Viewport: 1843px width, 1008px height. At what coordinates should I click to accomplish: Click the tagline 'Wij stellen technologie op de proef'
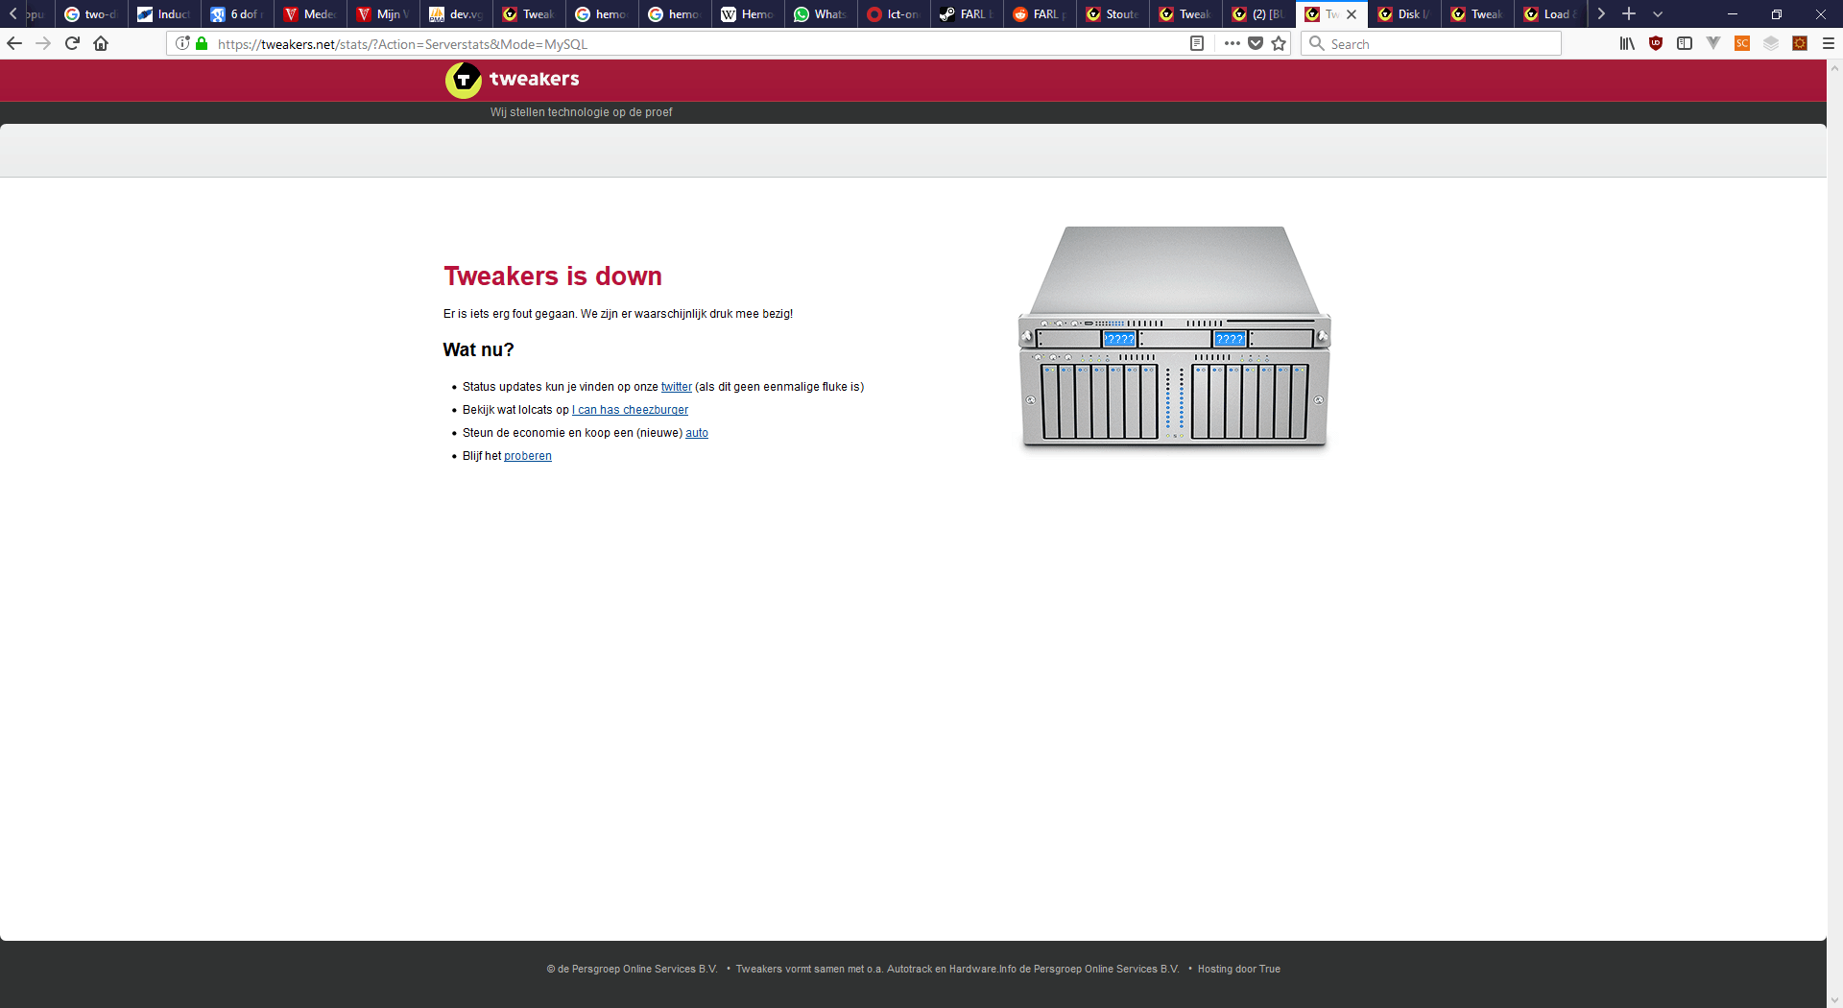[582, 112]
